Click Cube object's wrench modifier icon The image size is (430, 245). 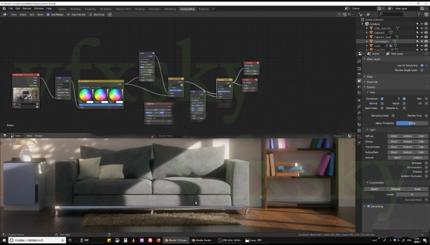point(386,46)
